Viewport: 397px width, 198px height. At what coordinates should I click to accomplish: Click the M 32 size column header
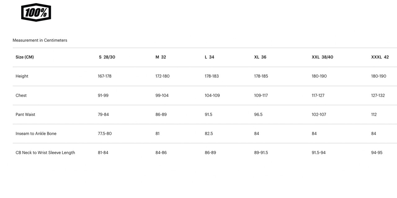[161, 57]
